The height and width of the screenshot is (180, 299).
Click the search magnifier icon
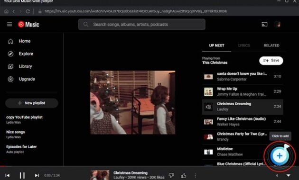pyautogui.click(x=86, y=24)
